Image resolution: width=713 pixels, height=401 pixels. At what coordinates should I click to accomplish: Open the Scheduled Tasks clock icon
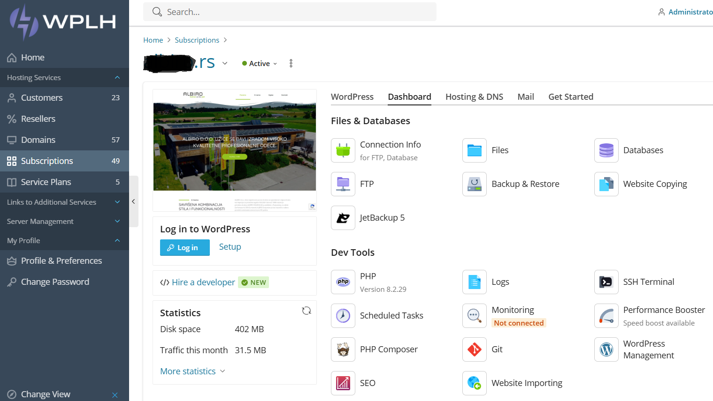tap(343, 316)
